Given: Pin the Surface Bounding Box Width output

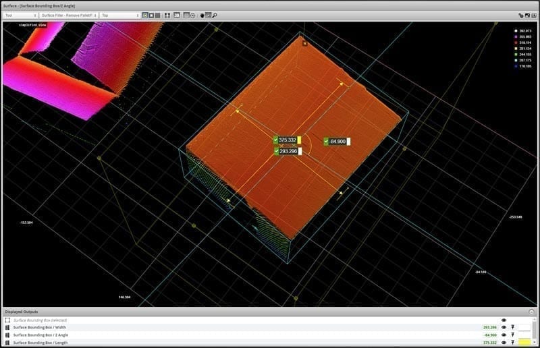Looking at the screenshot, I should coord(512,327).
